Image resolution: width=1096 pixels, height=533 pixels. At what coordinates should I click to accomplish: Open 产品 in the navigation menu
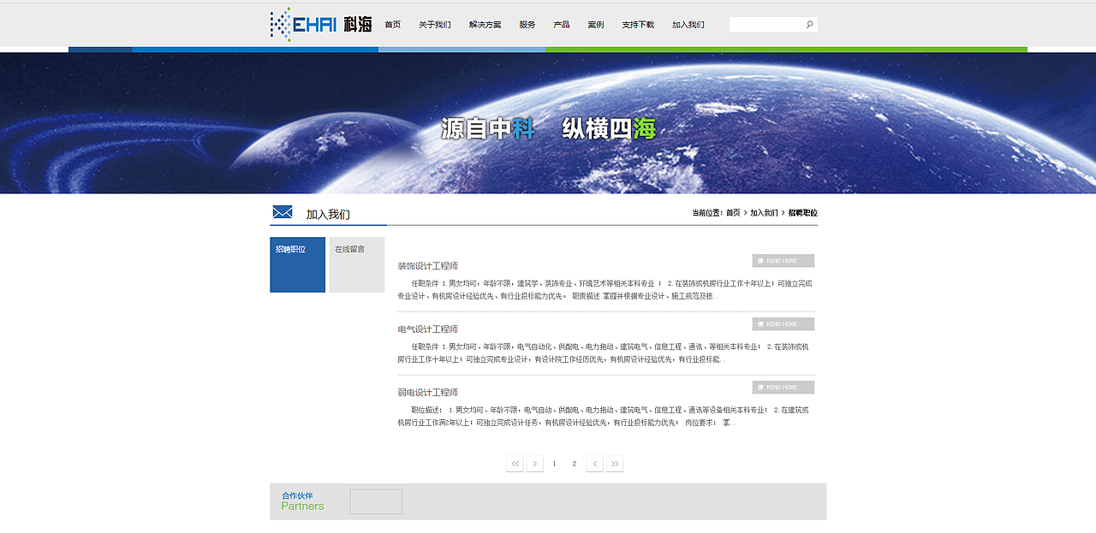[562, 25]
